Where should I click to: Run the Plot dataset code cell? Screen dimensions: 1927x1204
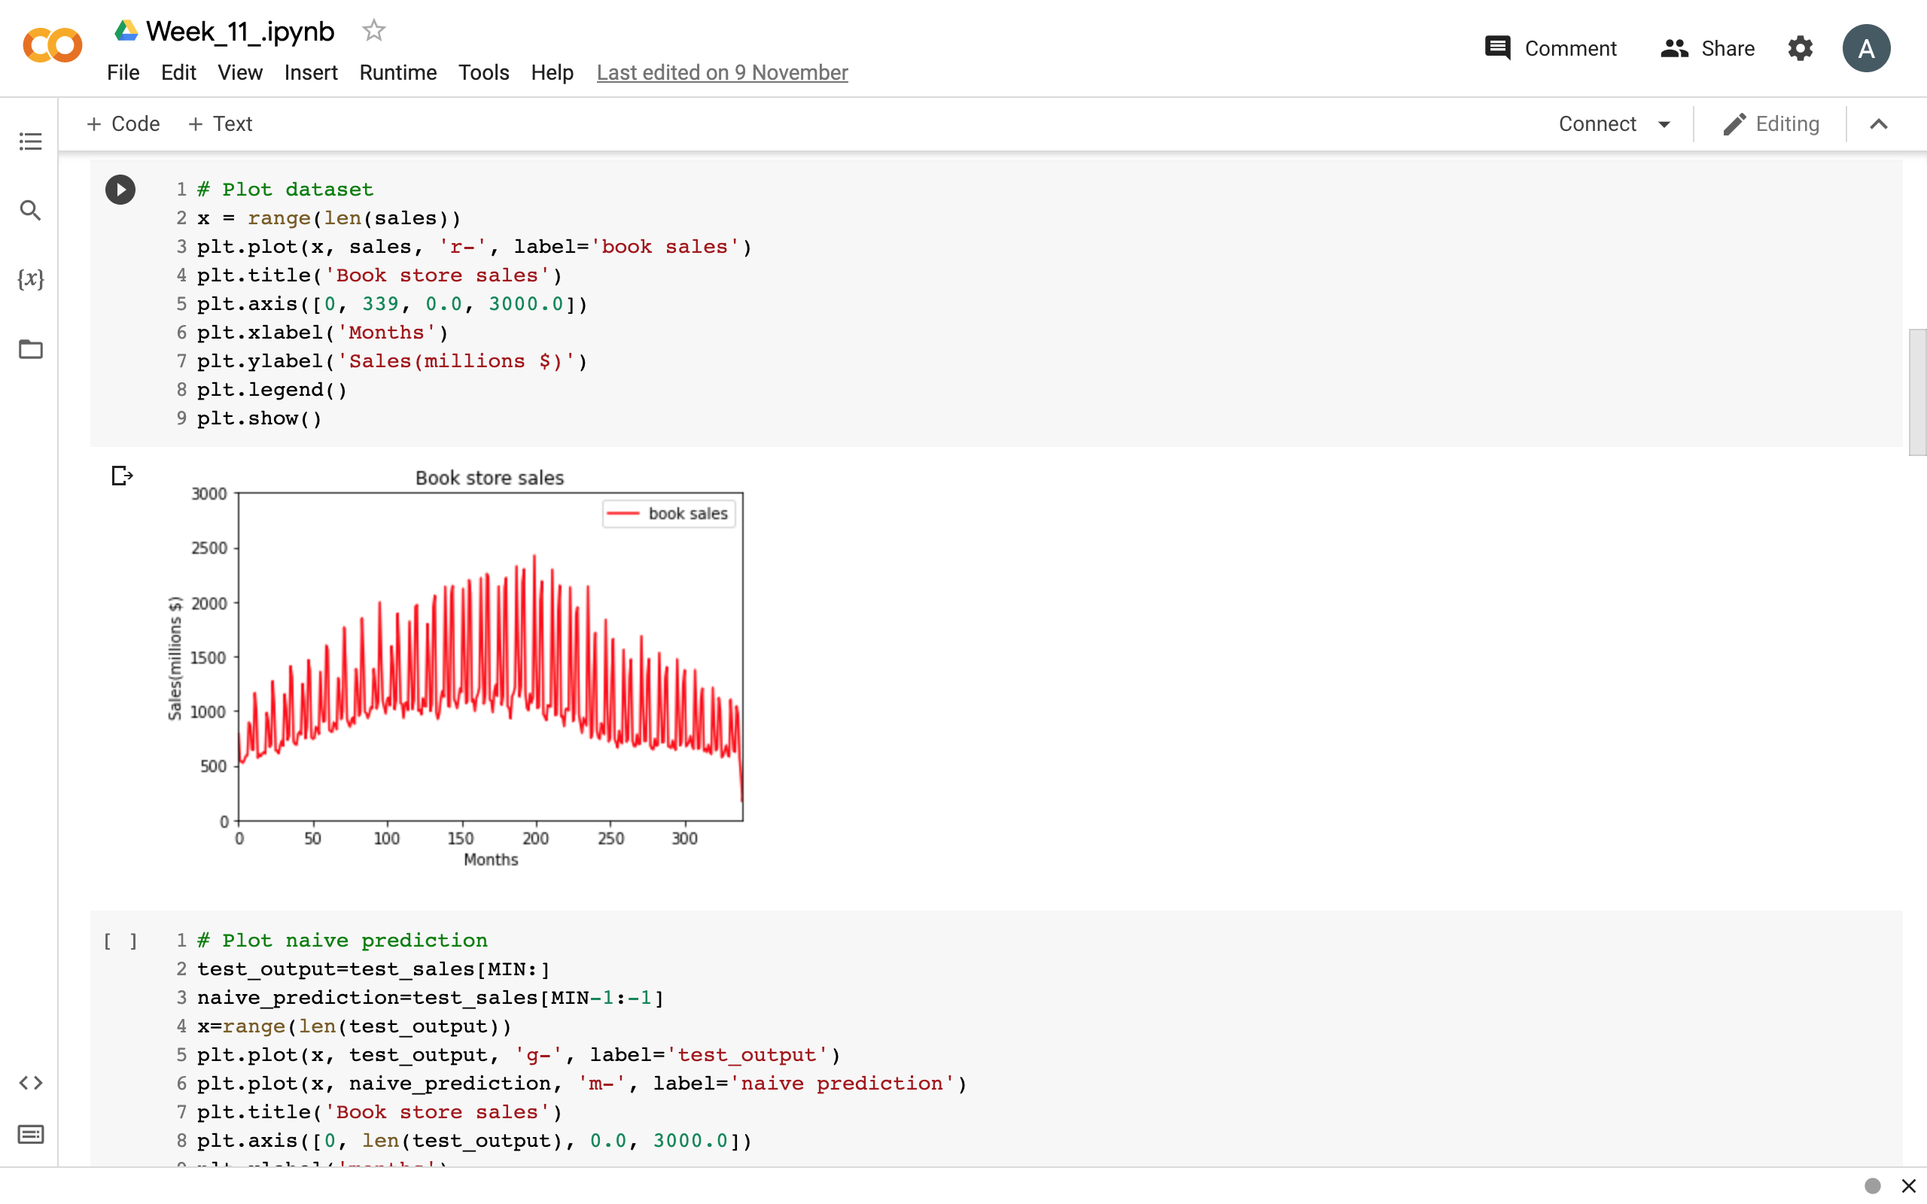click(x=120, y=190)
